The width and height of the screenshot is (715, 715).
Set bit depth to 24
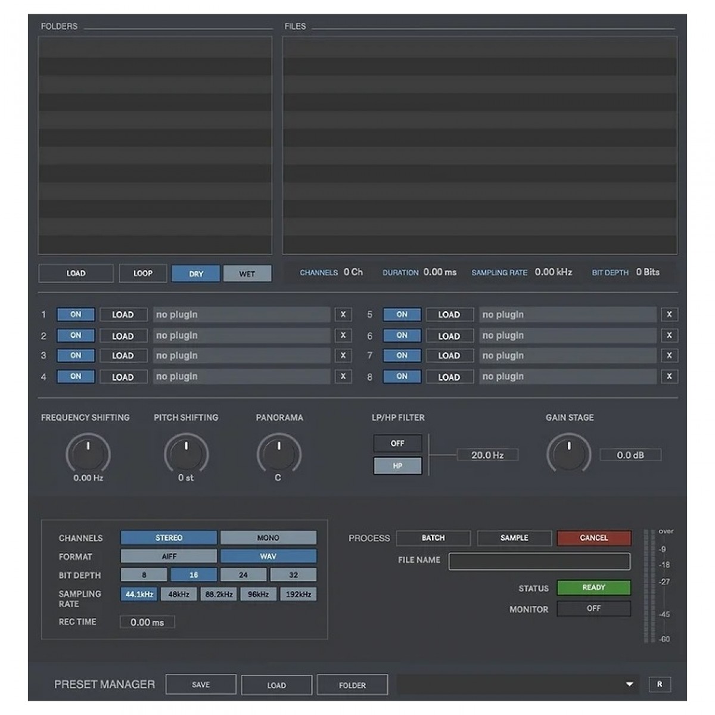pos(243,575)
